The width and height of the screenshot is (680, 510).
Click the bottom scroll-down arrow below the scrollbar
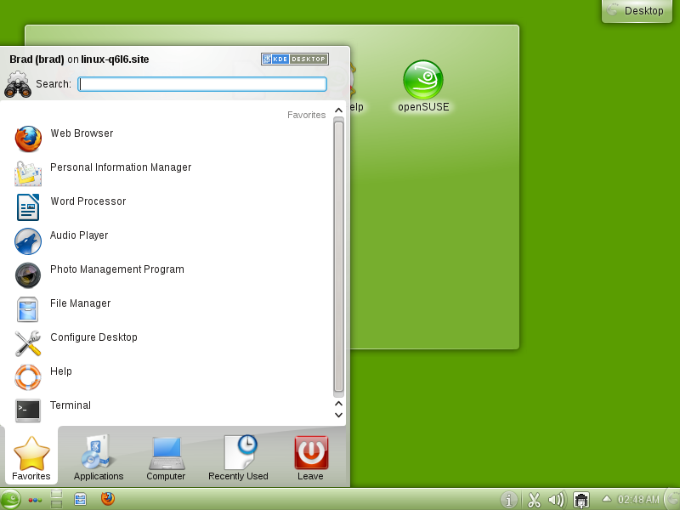click(338, 415)
